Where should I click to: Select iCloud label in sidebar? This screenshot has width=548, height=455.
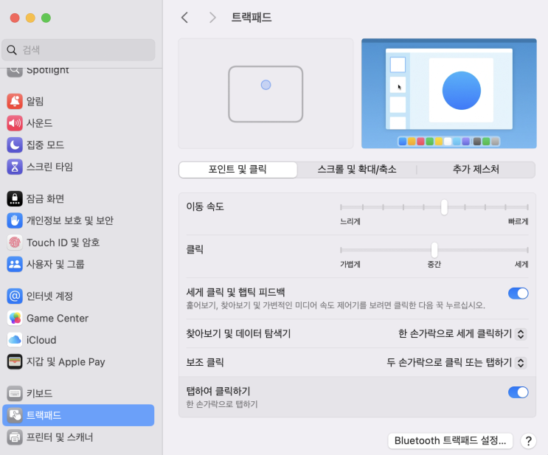[41, 340]
